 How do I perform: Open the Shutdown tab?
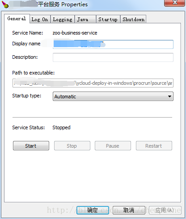click(x=133, y=19)
